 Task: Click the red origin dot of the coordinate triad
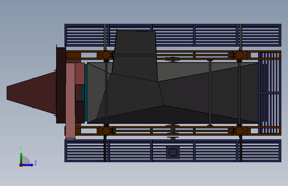pos(21,165)
